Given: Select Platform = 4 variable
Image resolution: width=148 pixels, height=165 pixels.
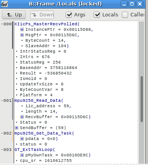Looking at the screenshot, I should coord(36,95).
